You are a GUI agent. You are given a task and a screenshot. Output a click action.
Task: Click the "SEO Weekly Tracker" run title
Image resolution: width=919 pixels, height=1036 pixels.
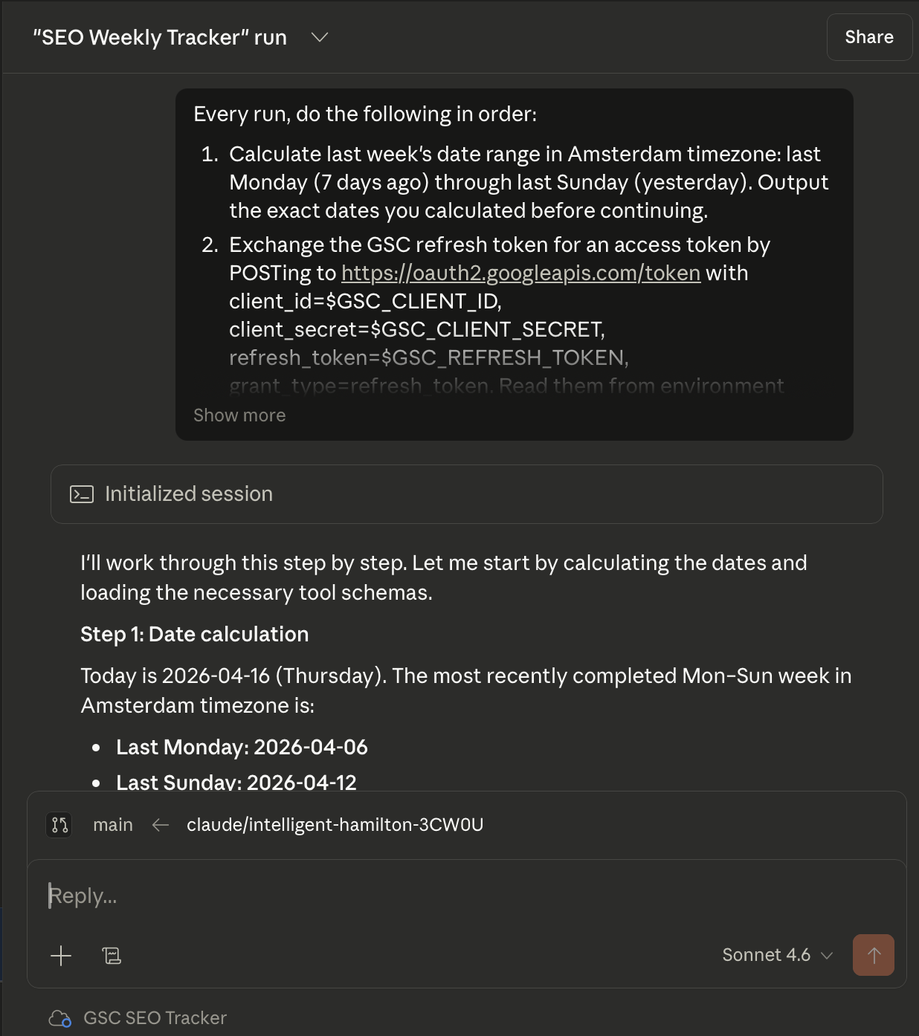[160, 37]
